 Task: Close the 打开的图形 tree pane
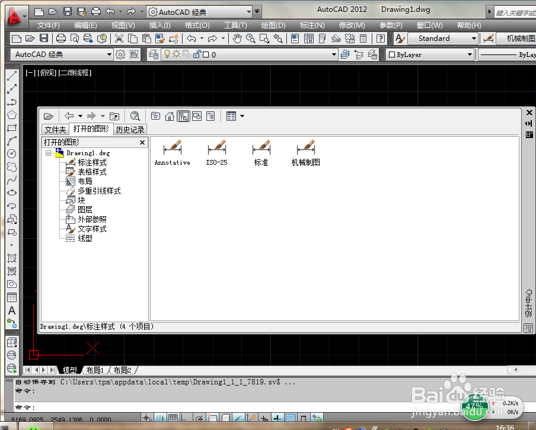(x=142, y=142)
